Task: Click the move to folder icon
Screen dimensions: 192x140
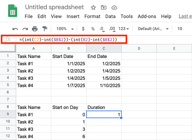Action: click(x=104, y=7)
